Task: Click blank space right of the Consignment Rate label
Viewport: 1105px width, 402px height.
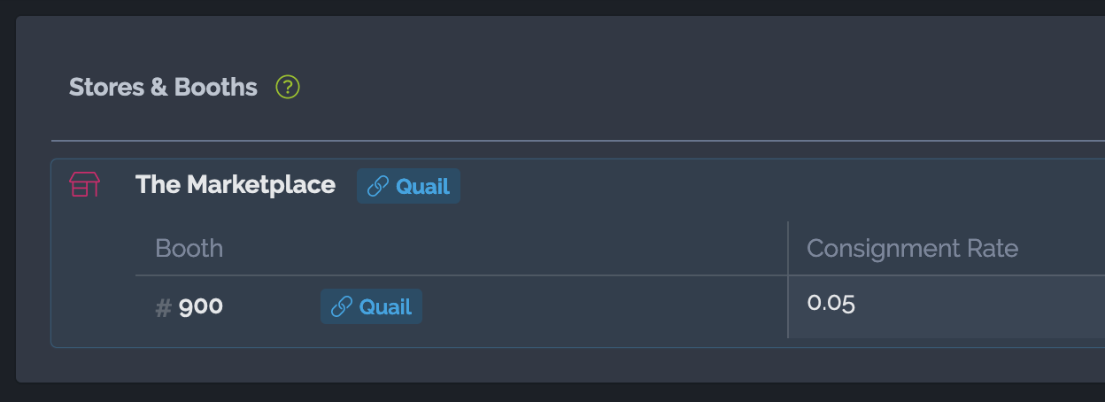Action: [x=1061, y=248]
